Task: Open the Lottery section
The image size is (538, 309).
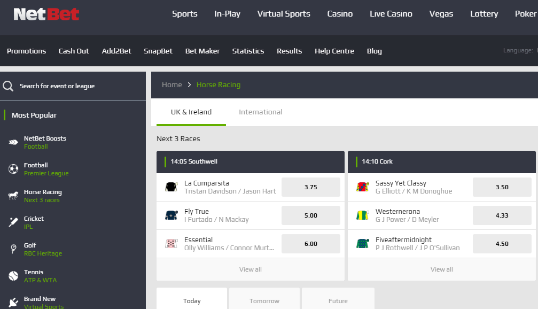Action: (x=484, y=14)
